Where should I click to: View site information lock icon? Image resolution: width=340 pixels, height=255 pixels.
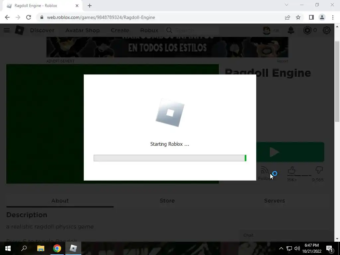coord(42,17)
